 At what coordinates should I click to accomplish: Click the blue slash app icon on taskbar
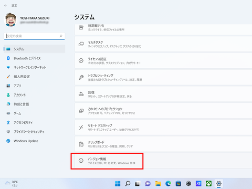click(x=198, y=184)
